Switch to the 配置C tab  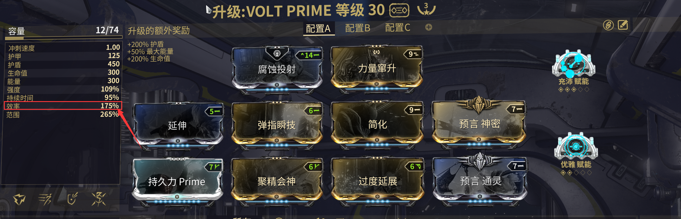[x=397, y=28]
